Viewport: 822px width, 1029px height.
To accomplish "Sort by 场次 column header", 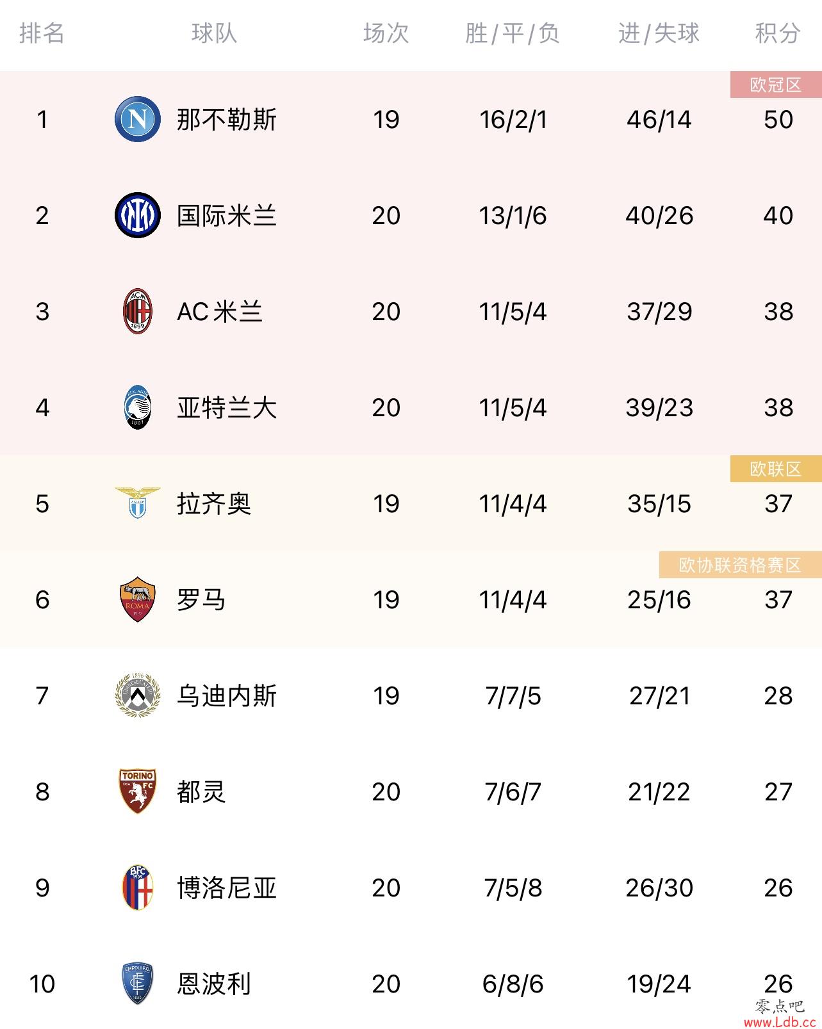I will [386, 33].
